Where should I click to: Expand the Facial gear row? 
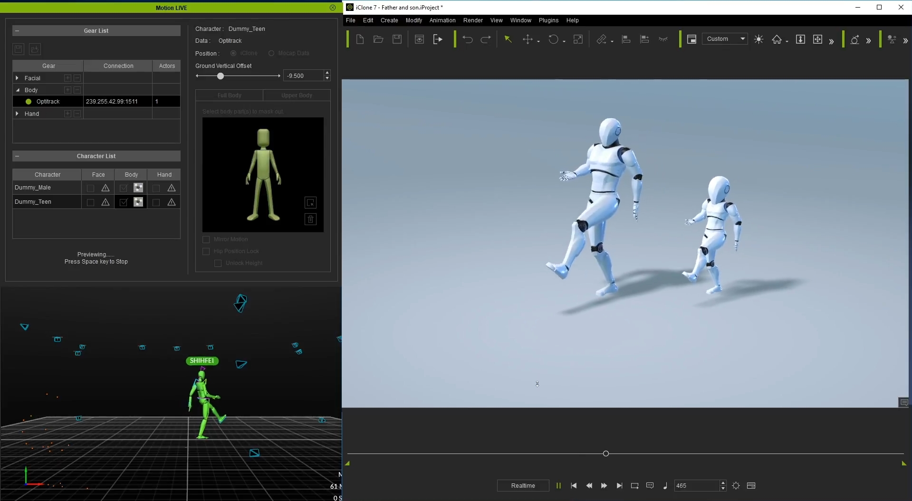point(17,78)
